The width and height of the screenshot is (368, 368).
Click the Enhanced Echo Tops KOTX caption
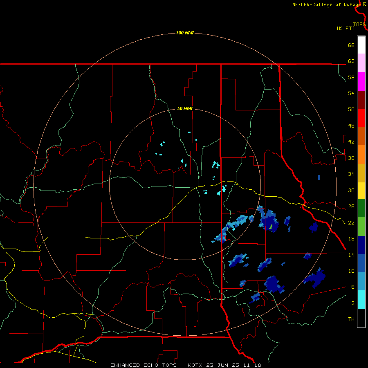coord(186,365)
